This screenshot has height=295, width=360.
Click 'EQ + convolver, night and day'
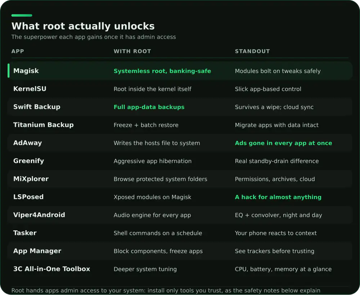click(278, 215)
